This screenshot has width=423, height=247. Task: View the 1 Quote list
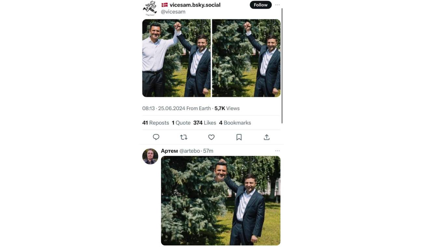tap(181, 123)
